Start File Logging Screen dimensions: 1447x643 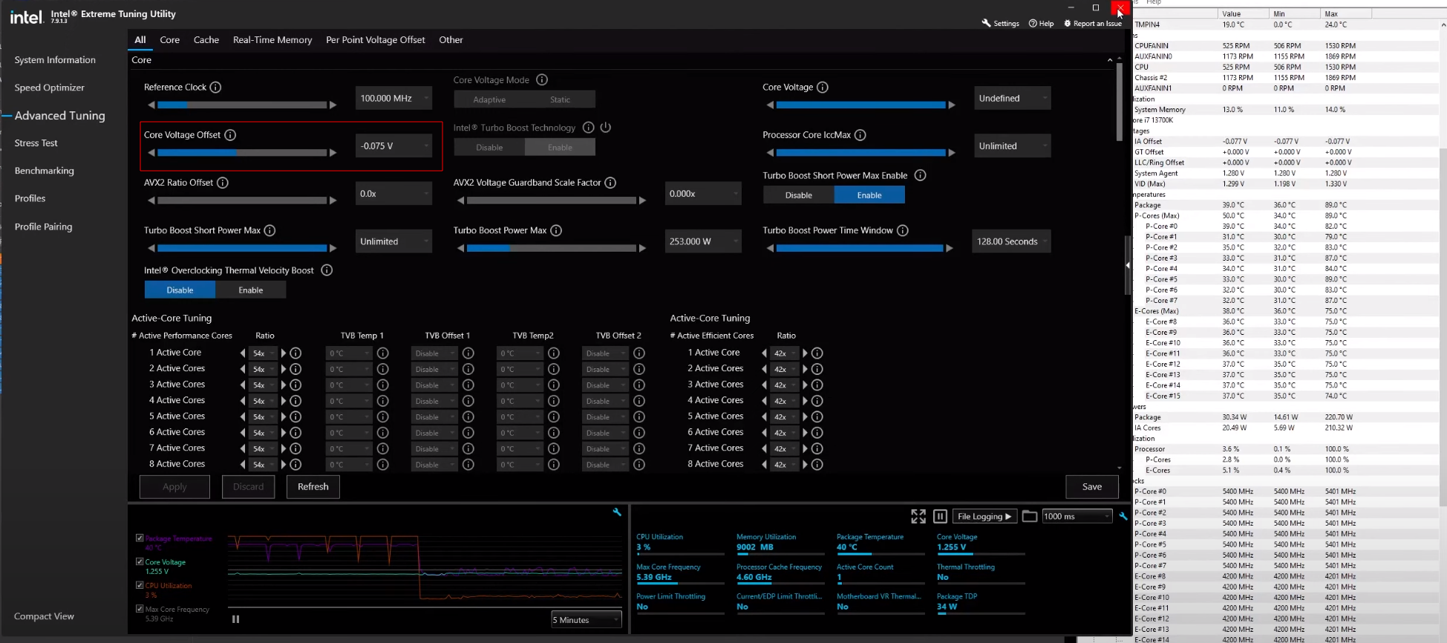(984, 516)
